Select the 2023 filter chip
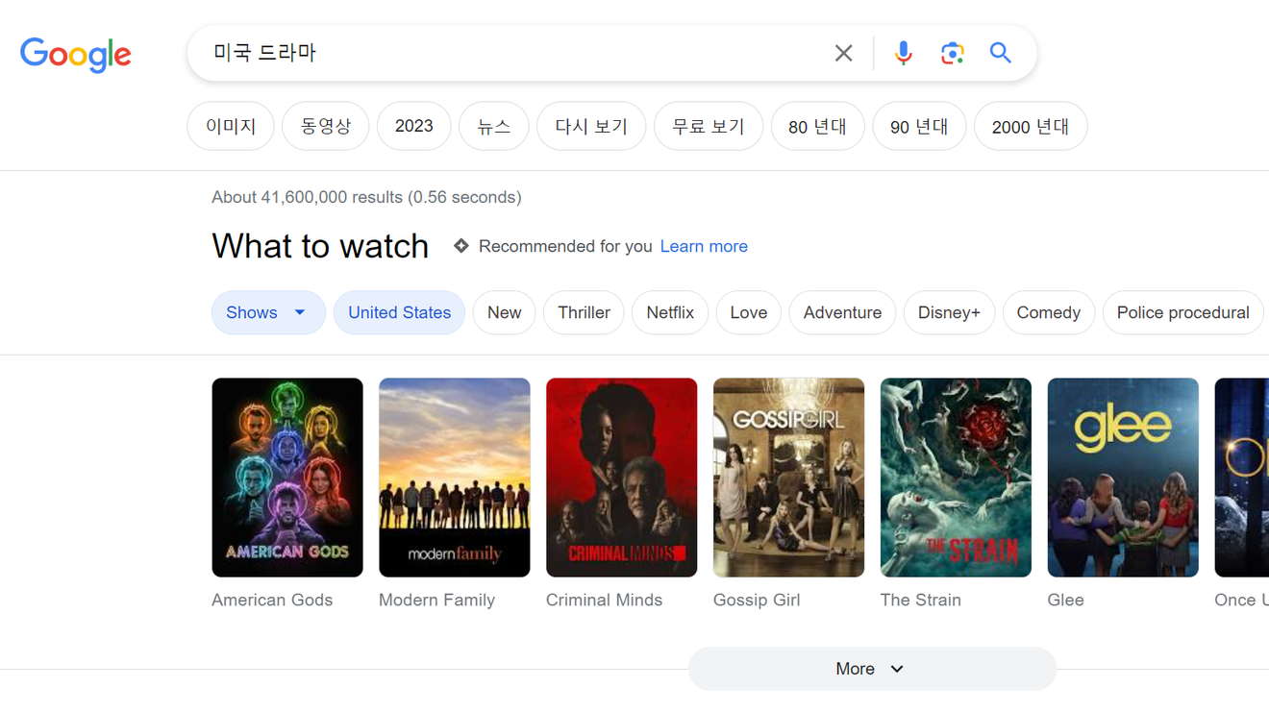Image resolution: width=1269 pixels, height=712 pixels. click(413, 126)
